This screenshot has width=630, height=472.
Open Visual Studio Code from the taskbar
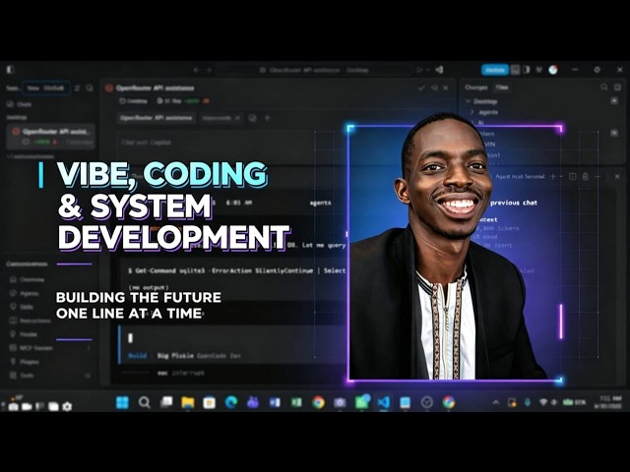pos(383,402)
